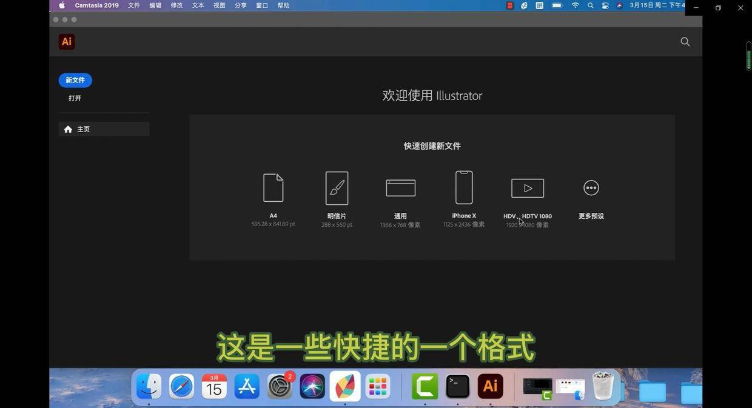752x408 pixels.
Task: Open the Camtasia 2019 application menu
Action: (x=96, y=5)
